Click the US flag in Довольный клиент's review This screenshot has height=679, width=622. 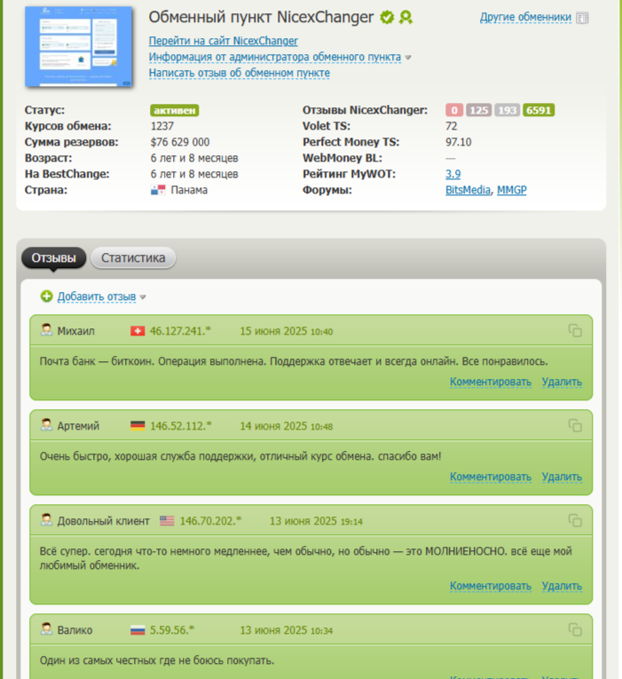(x=167, y=521)
